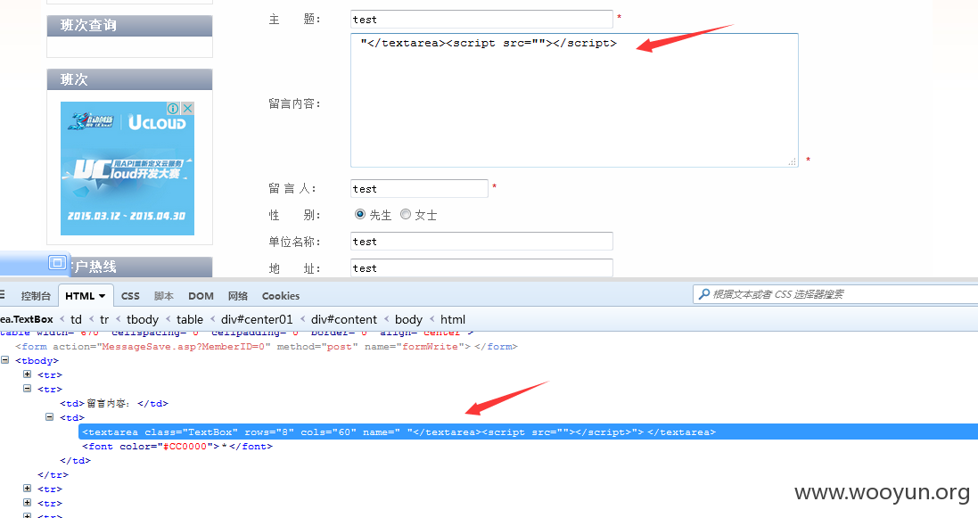The height and width of the screenshot is (518, 978).
Task: Click the 性别 form label
Action: (294, 215)
